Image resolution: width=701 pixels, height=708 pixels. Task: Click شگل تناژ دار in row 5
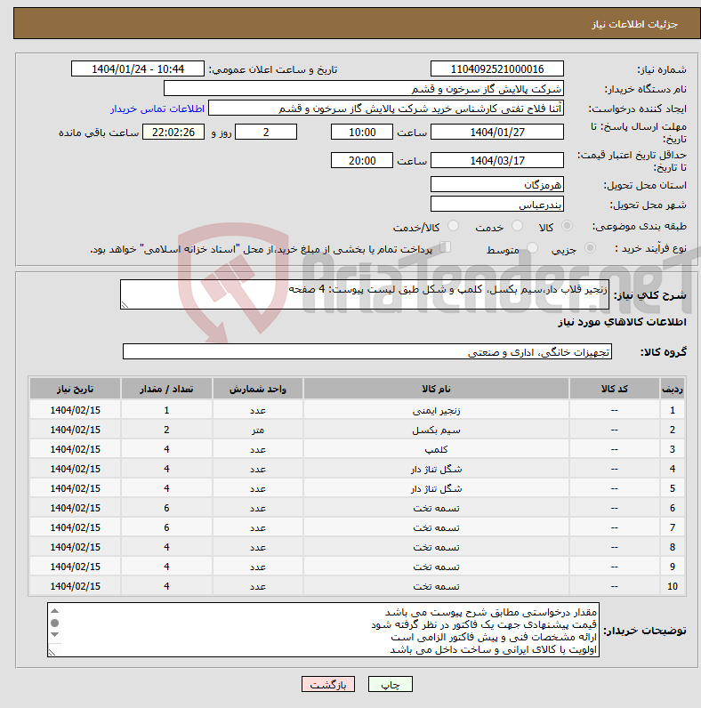click(x=436, y=488)
